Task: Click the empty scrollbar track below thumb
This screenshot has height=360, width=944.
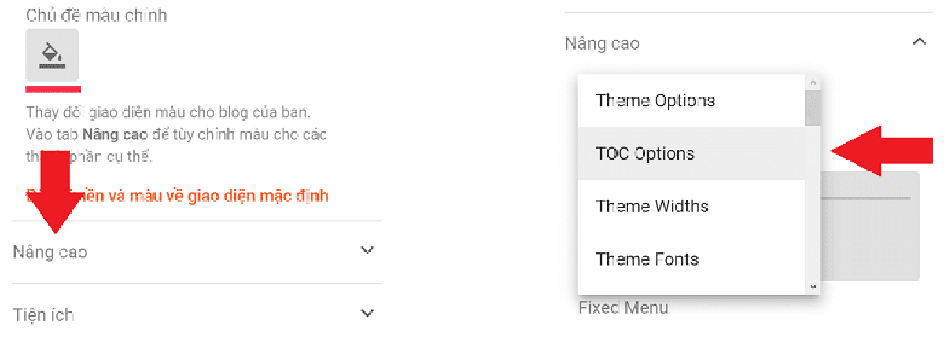Action: [x=813, y=204]
